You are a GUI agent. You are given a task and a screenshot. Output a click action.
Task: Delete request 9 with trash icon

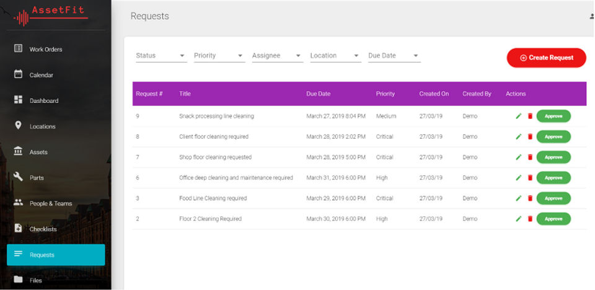pos(530,116)
